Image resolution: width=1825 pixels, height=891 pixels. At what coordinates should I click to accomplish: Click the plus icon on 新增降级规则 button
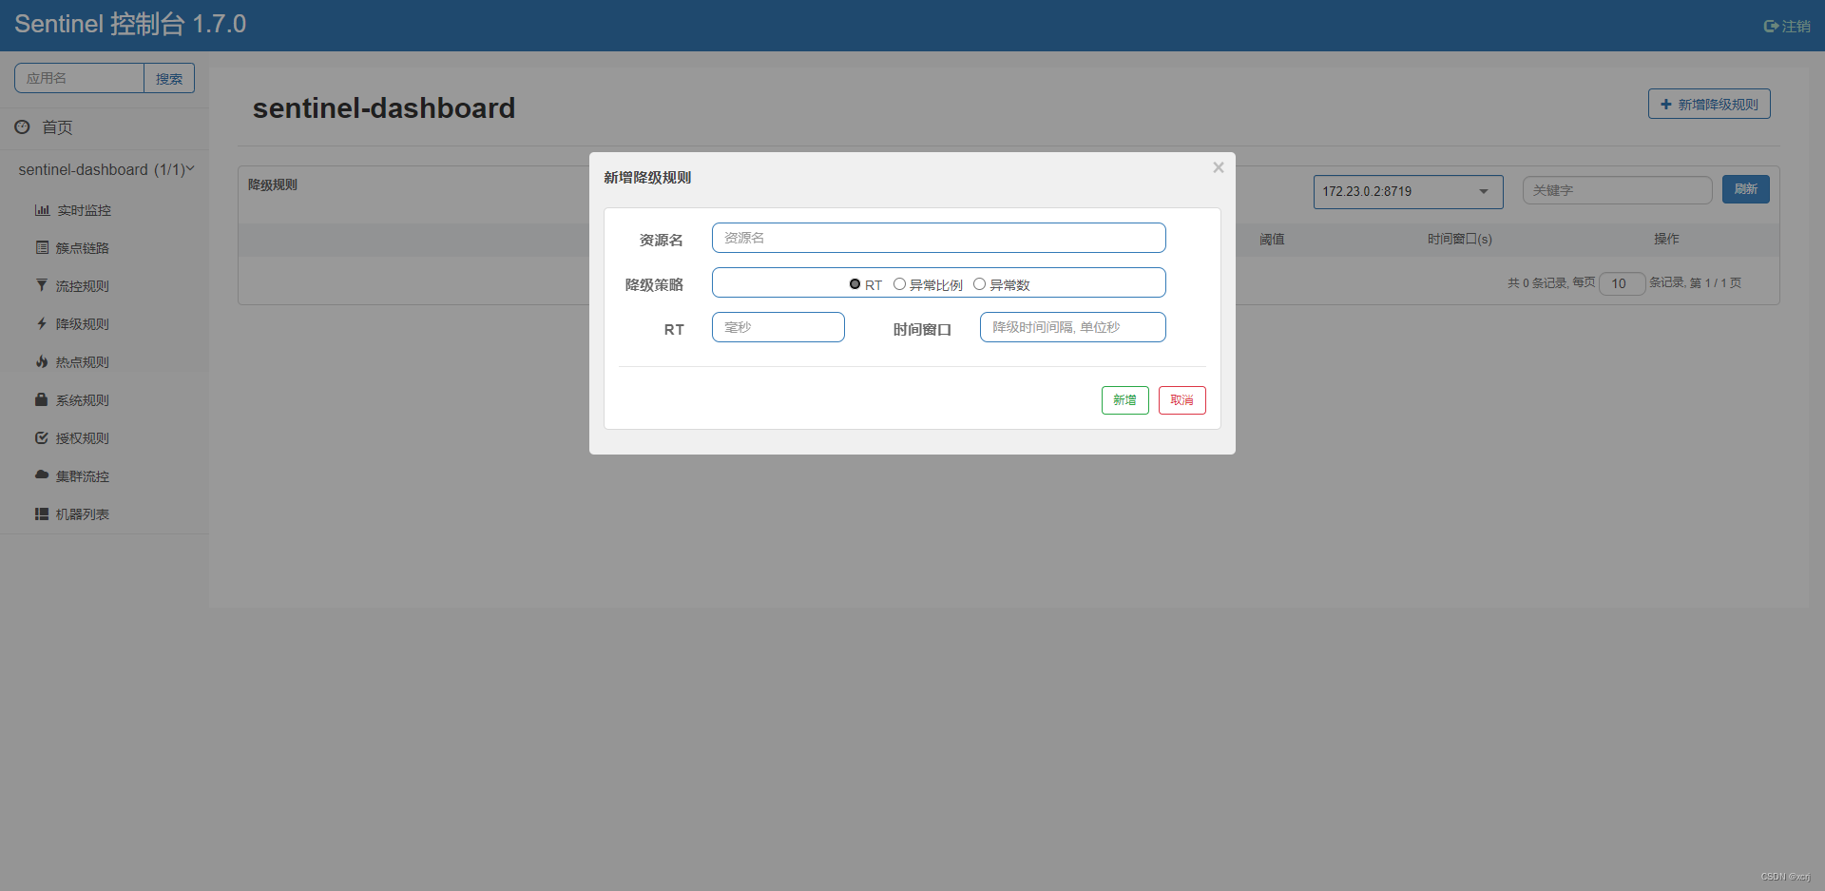click(x=1665, y=105)
